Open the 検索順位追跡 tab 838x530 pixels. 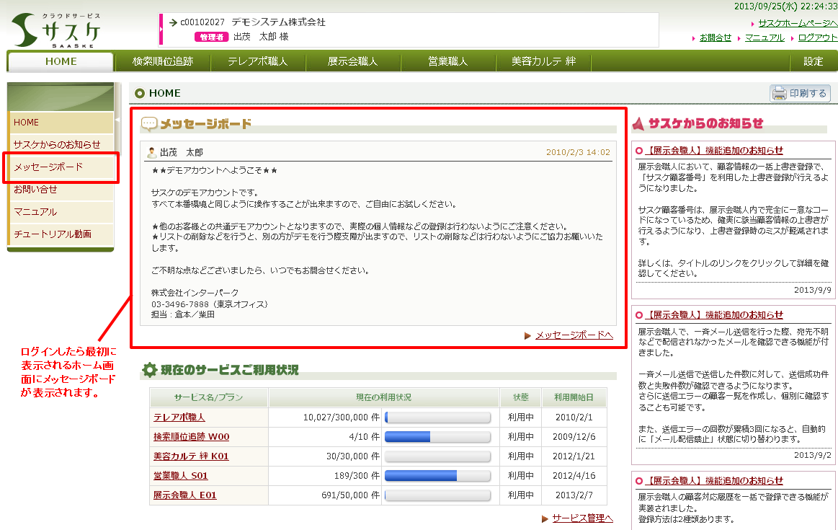click(x=163, y=61)
